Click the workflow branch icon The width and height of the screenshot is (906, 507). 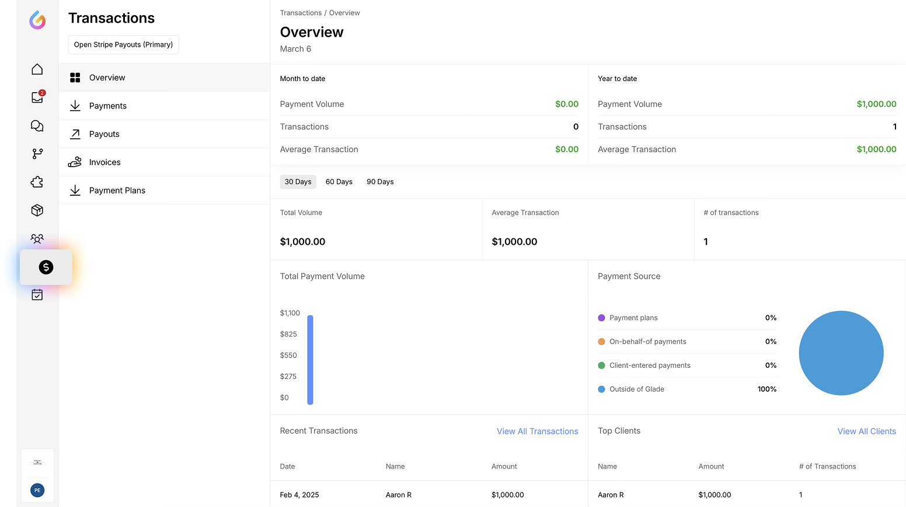point(37,154)
